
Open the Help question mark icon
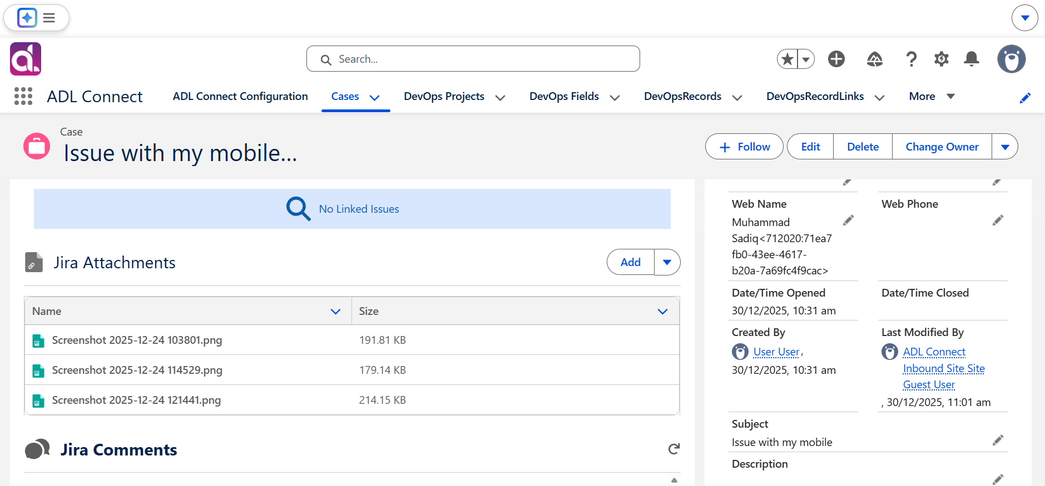point(911,59)
